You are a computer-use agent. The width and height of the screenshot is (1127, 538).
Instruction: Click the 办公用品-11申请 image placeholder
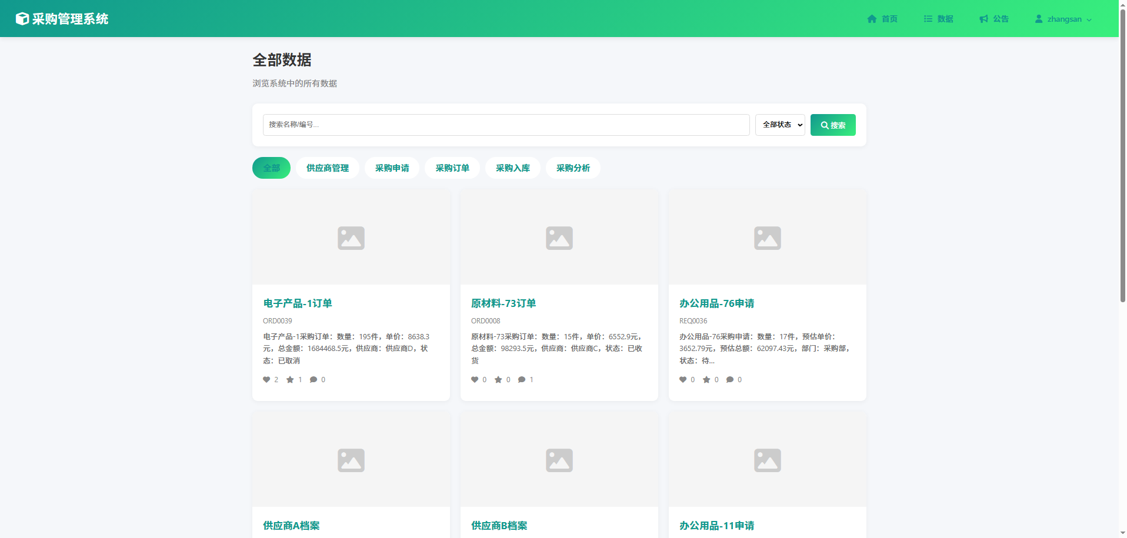(x=768, y=460)
